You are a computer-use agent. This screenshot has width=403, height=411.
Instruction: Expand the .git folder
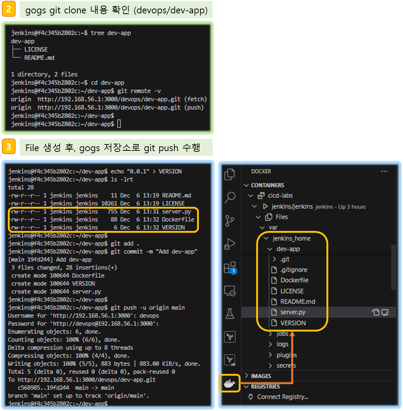point(274,259)
